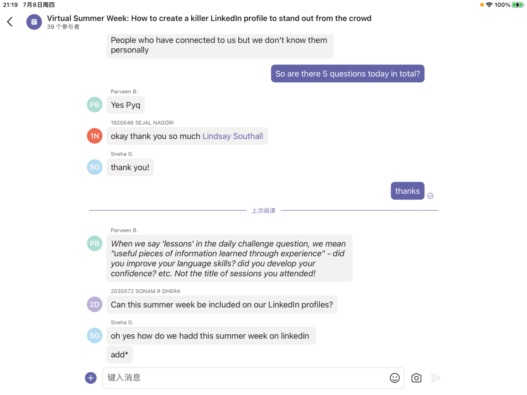Focus the message input field
This screenshot has height=395, width=527.
(245, 378)
